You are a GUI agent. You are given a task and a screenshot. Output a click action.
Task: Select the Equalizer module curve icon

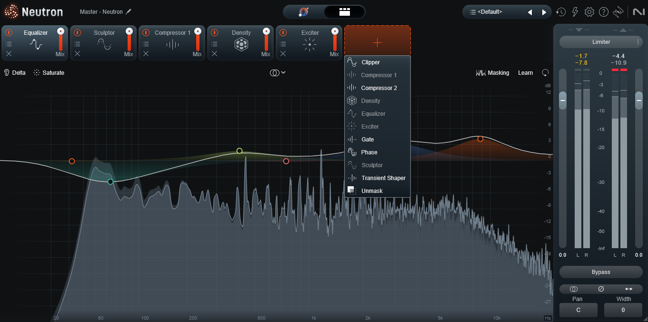[x=36, y=45]
